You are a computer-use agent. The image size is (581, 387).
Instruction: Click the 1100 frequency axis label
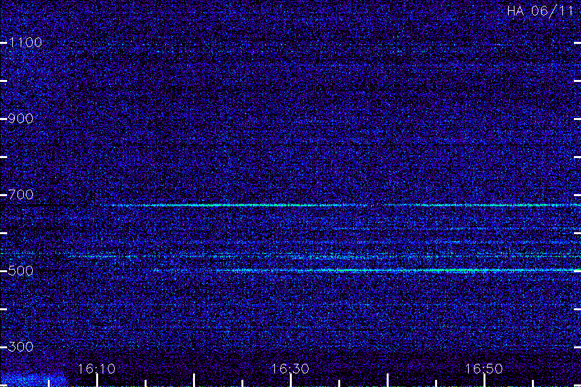click(25, 43)
